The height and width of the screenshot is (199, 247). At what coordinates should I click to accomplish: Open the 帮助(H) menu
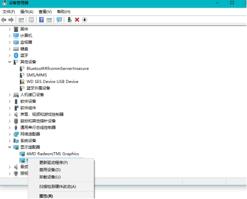tap(64, 12)
